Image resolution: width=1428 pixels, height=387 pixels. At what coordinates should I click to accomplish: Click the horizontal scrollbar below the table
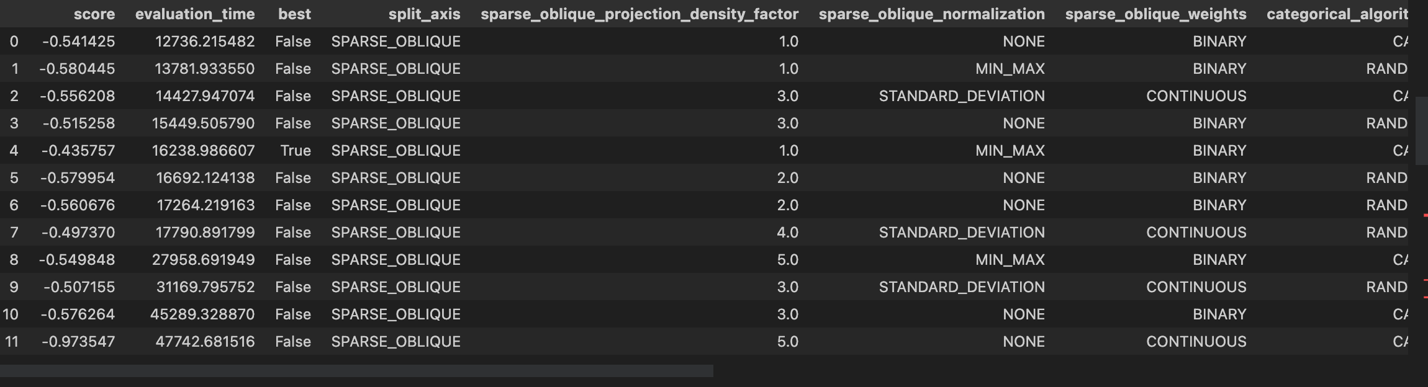356,371
